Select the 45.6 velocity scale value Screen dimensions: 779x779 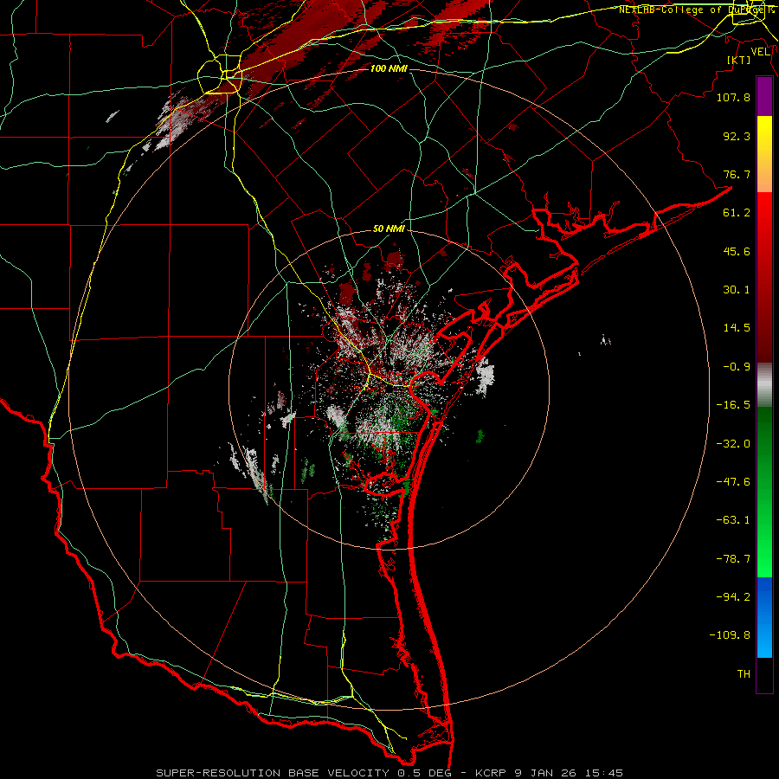[737, 251]
